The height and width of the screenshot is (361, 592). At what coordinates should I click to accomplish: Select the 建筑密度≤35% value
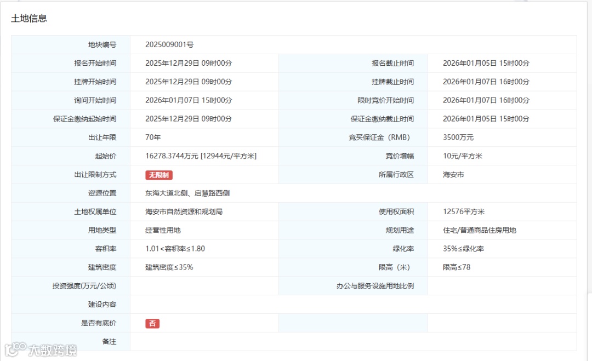(169, 267)
